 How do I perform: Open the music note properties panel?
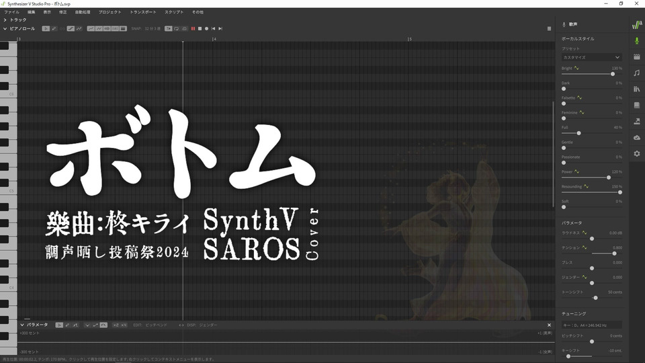pos(637,73)
